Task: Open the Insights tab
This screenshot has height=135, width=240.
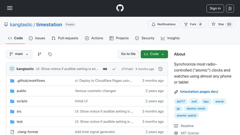Action: [170, 38]
